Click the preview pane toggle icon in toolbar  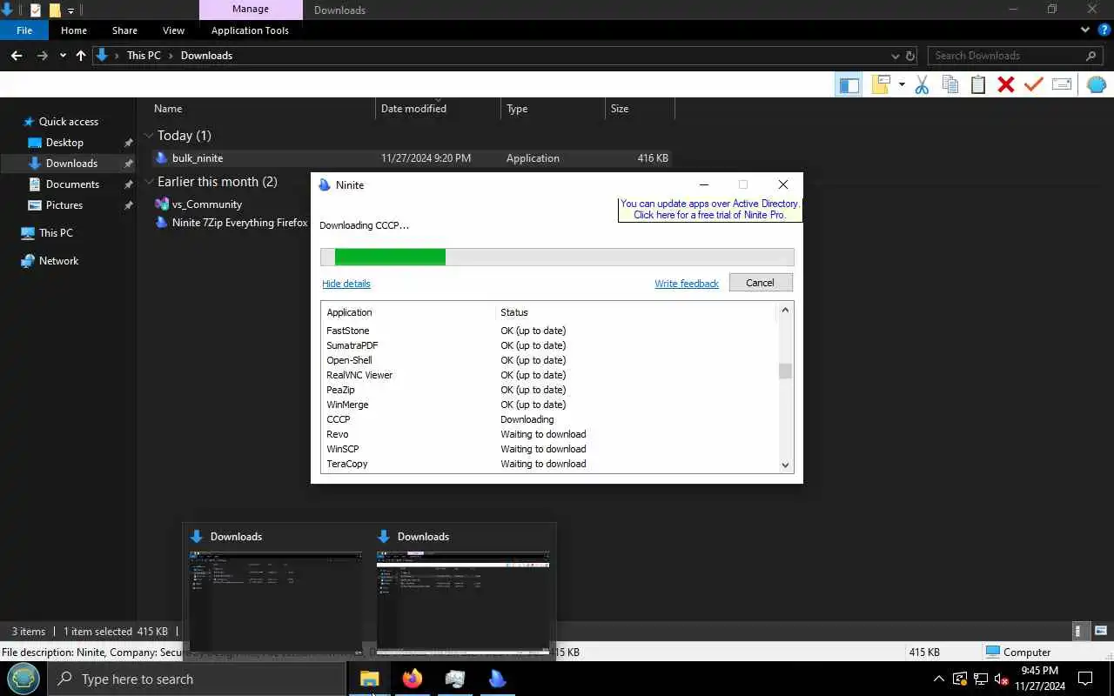[849, 84]
